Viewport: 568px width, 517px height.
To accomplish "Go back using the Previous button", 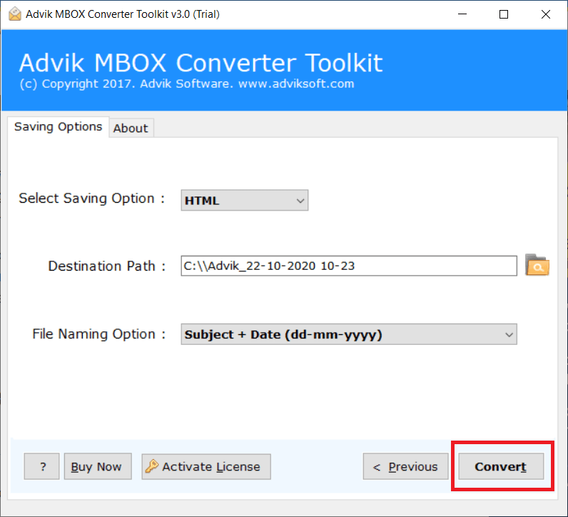I will pos(406,466).
